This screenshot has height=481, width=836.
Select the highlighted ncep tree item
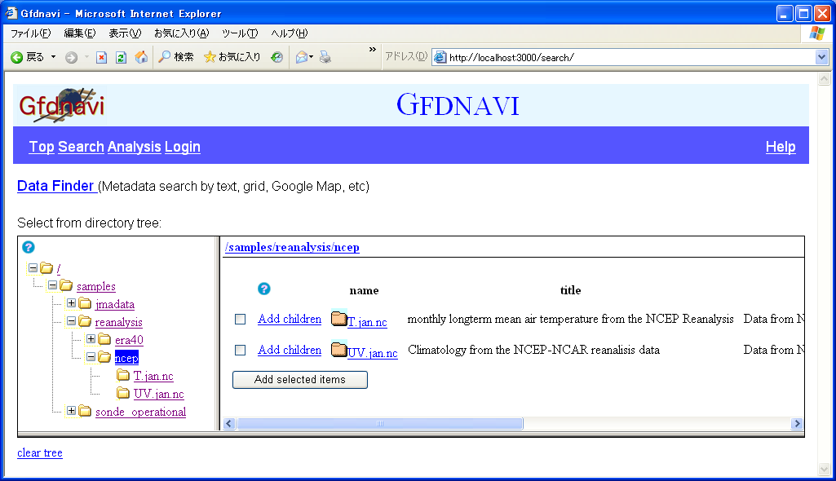[x=126, y=357]
